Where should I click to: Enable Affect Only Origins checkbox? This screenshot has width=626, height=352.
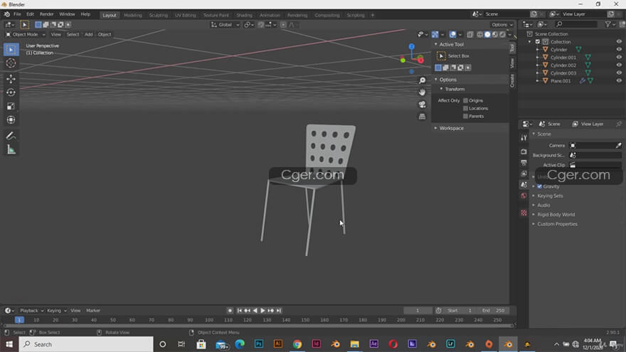pyautogui.click(x=465, y=100)
